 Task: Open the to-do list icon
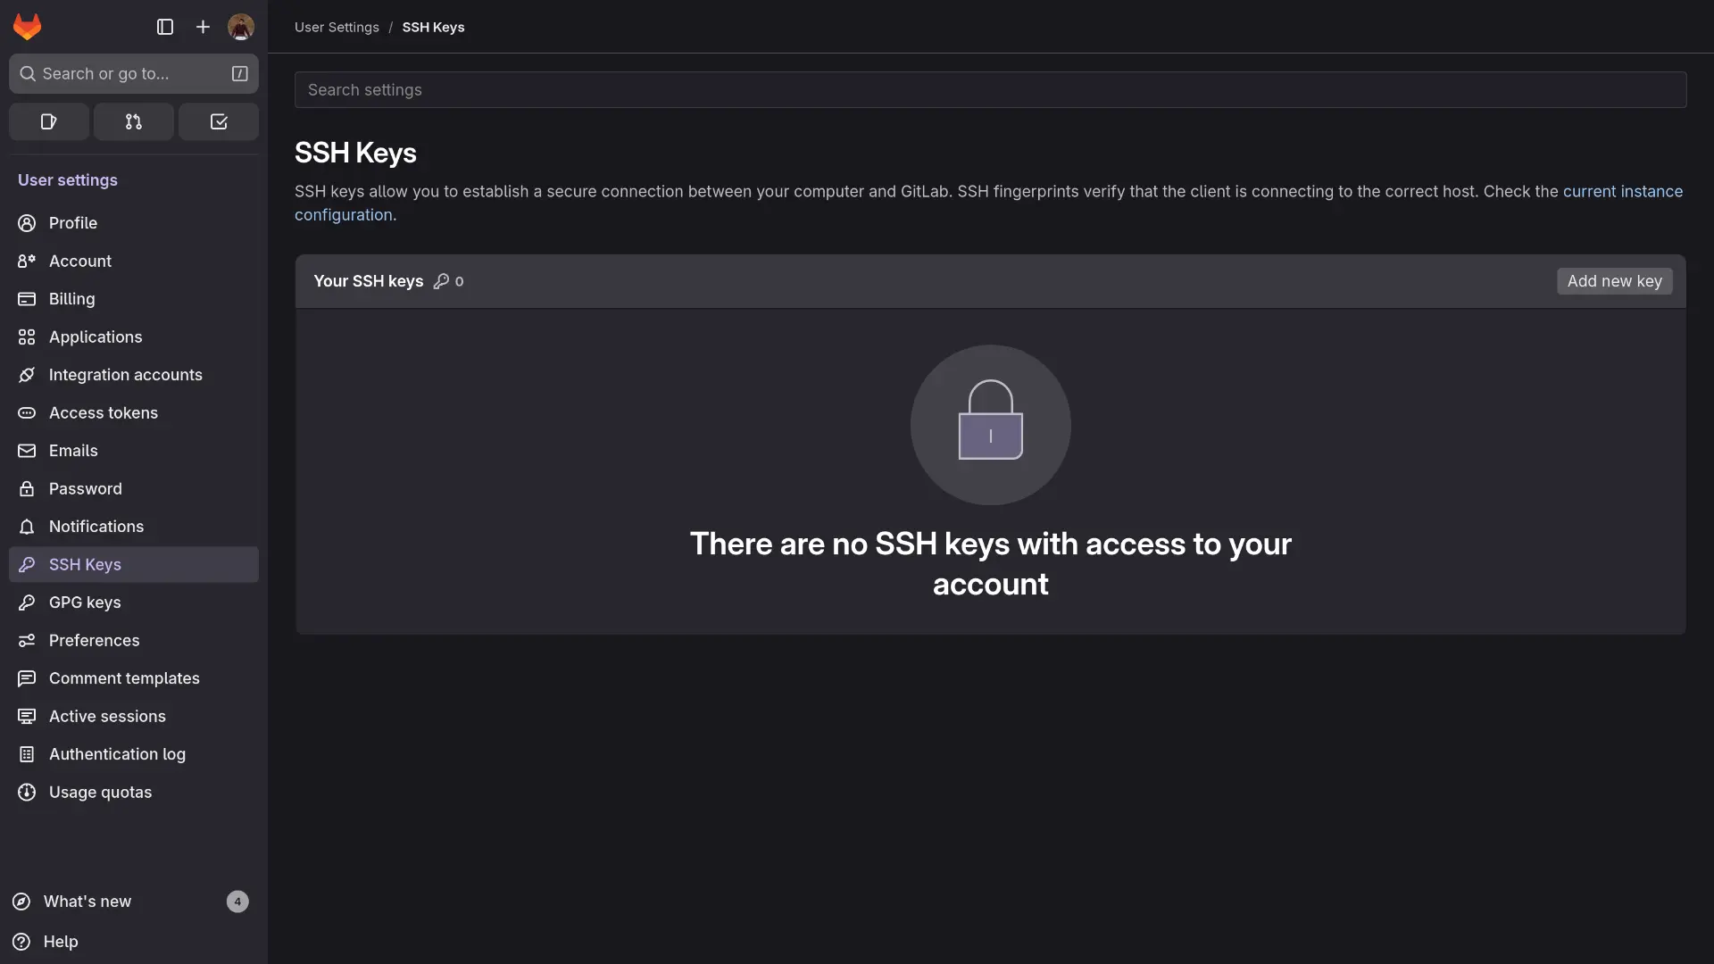point(219,121)
